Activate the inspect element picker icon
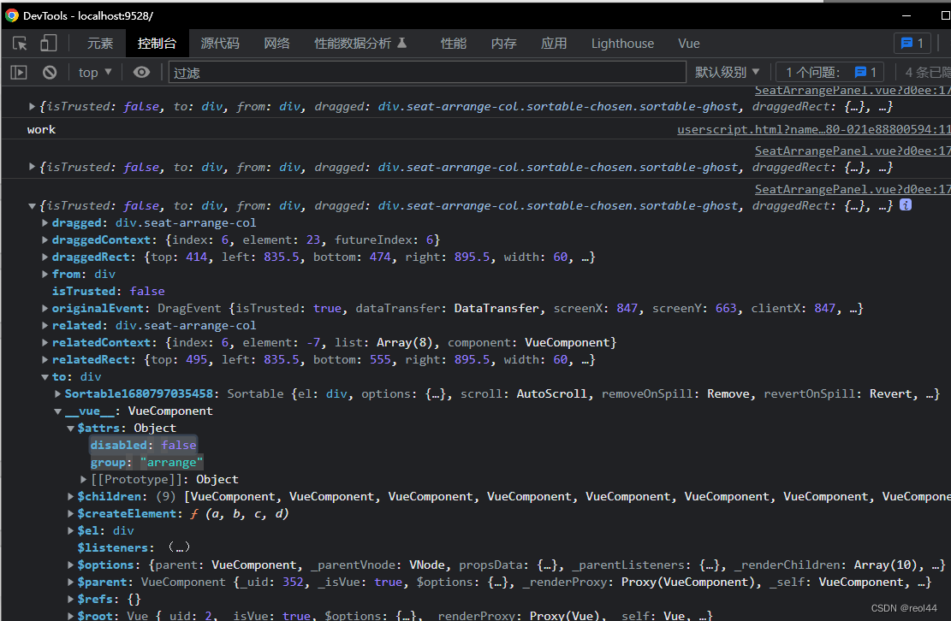Screen dimensions: 951x621 (x=20, y=44)
